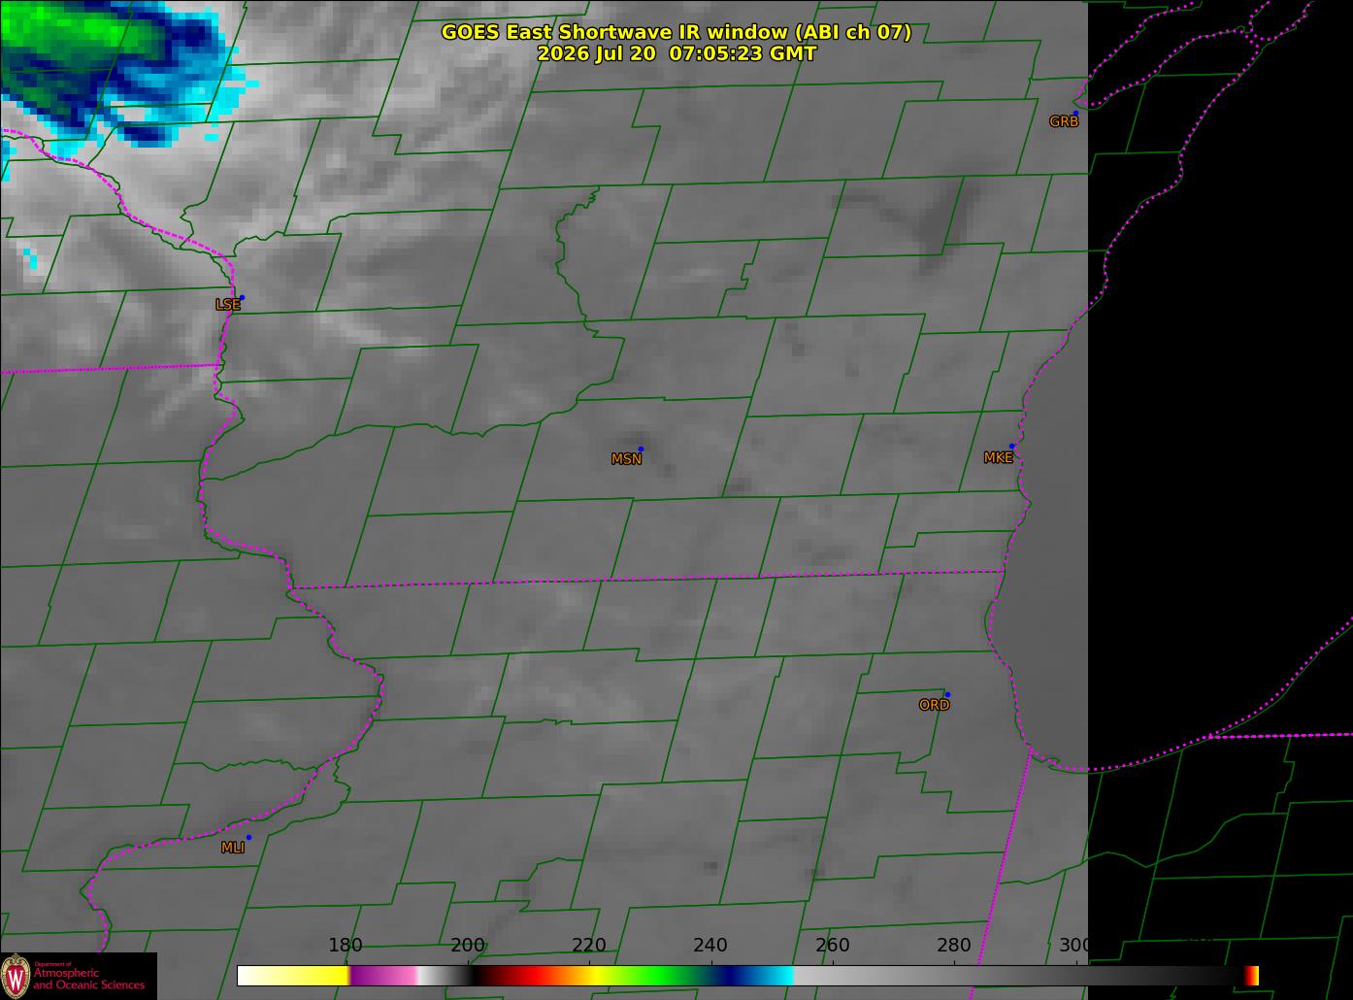Click the MLI station marker dot
Image resolution: width=1353 pixels, height=1000 pixels.
248,837
